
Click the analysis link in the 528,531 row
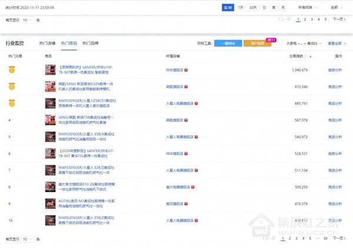tap(335, 153)
